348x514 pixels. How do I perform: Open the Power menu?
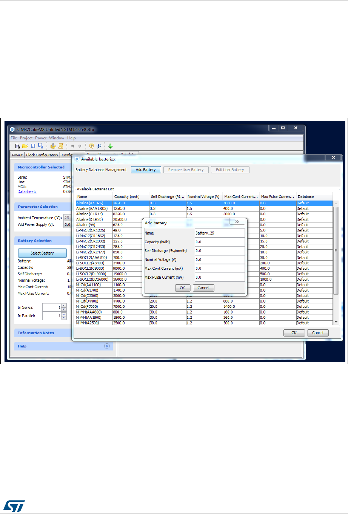point(41,138)
